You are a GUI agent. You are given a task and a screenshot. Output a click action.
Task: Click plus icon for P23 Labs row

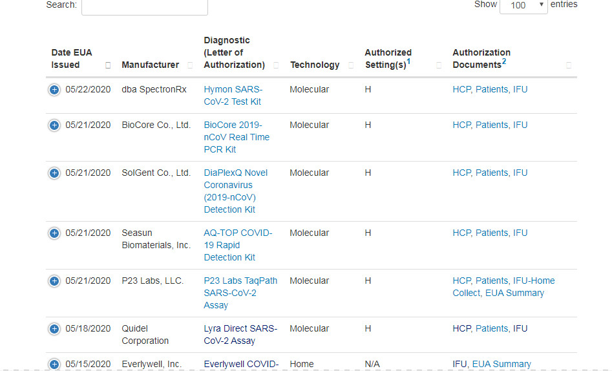(x=54, y=281)
